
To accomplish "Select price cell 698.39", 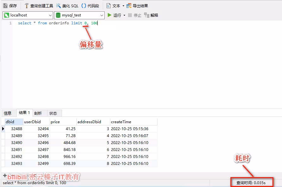I will (x=63, y=164).
